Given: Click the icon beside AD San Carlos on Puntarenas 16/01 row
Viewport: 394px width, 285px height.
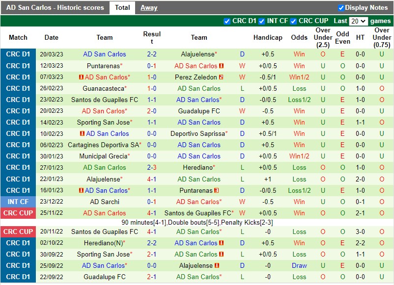Looking at the screenshot, I should point(81,190).
